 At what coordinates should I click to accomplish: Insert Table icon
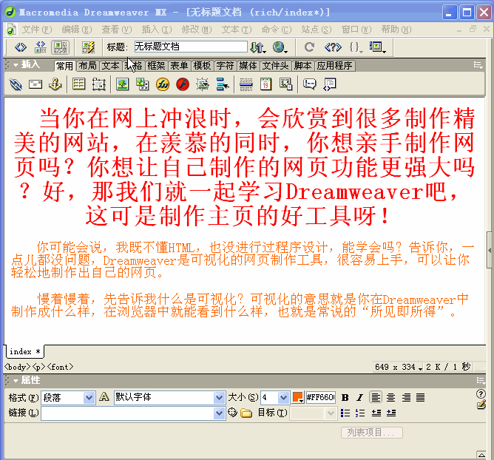point(79,84)
